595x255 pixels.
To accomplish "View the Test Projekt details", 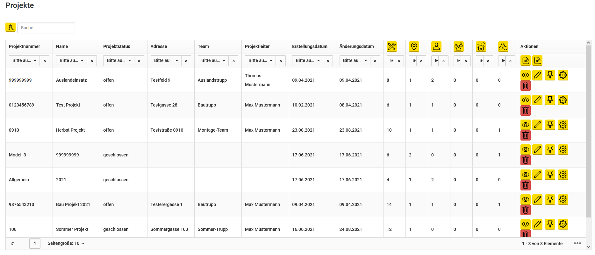I will (x=526, y=100).
